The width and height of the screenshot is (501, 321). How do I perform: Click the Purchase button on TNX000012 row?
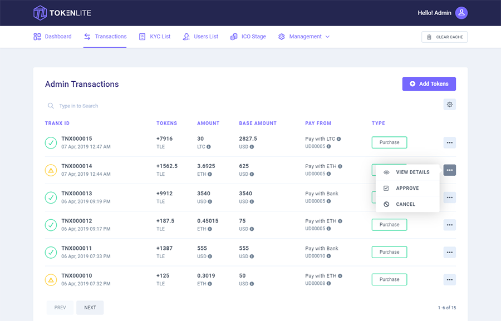[x=389, y=224]
